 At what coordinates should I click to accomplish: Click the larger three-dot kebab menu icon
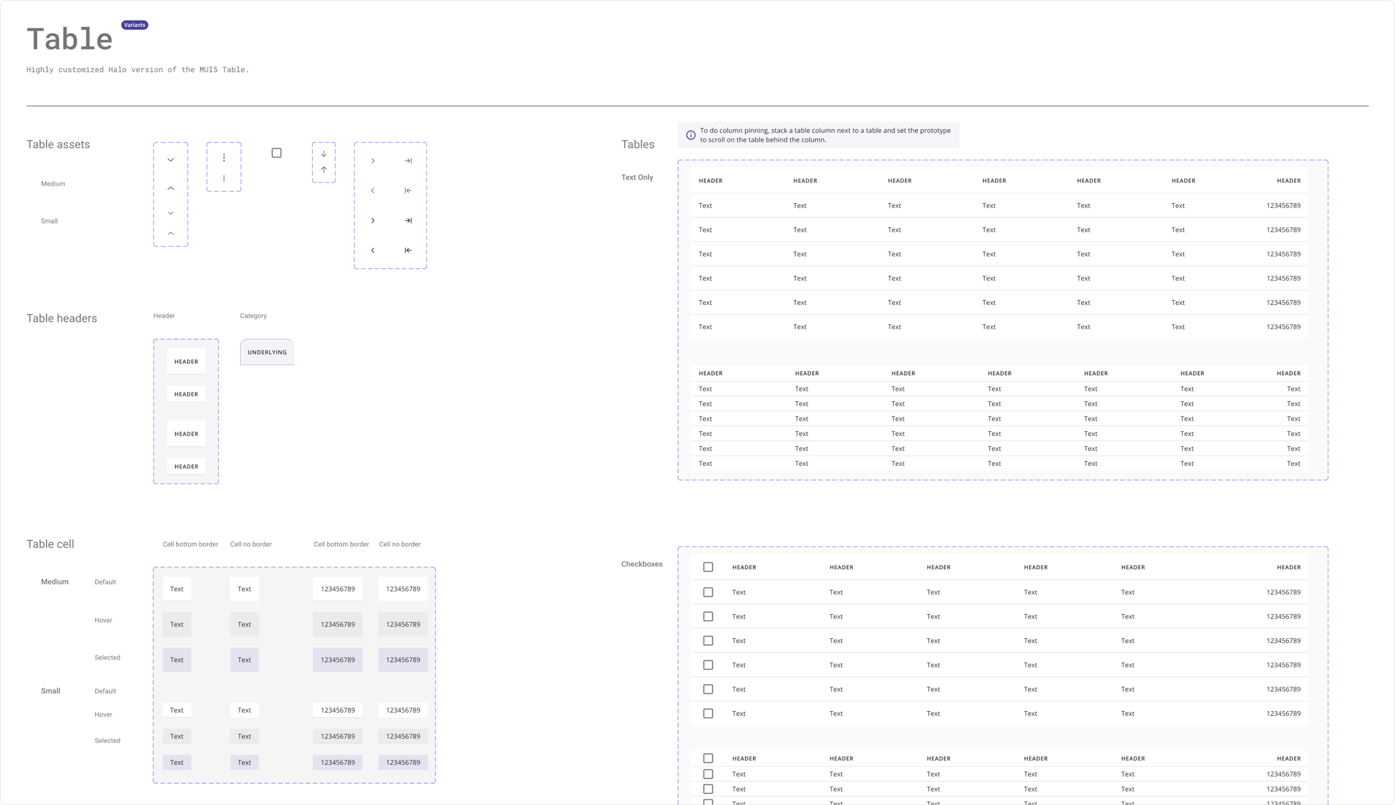point(223,158)
